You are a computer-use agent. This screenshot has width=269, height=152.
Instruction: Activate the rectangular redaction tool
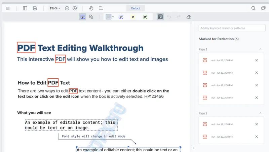click(x=82, y=17)
